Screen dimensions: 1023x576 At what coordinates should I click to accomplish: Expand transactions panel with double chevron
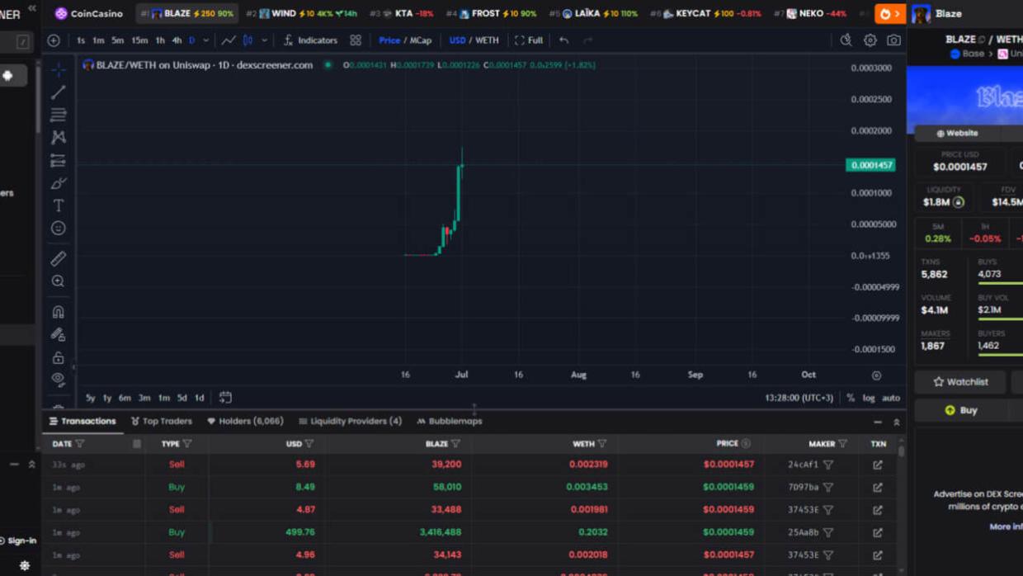[897, 422]
